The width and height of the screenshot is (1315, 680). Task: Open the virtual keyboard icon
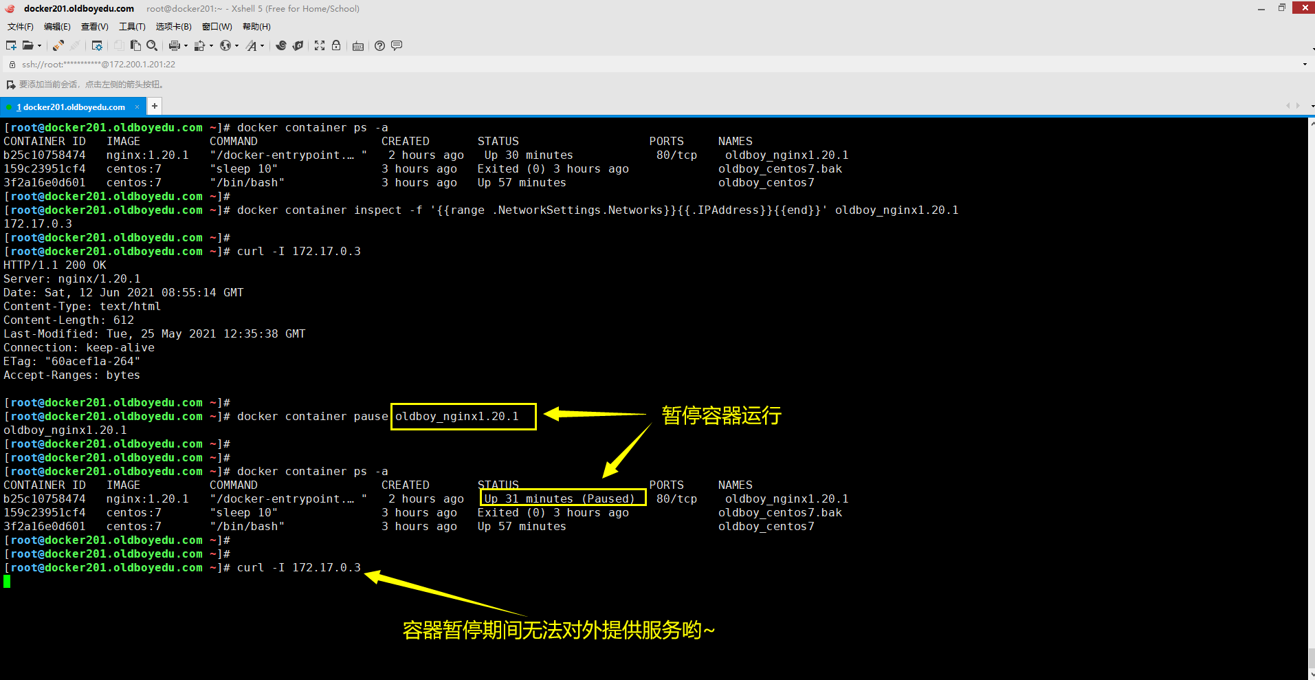tap(358, 46)
